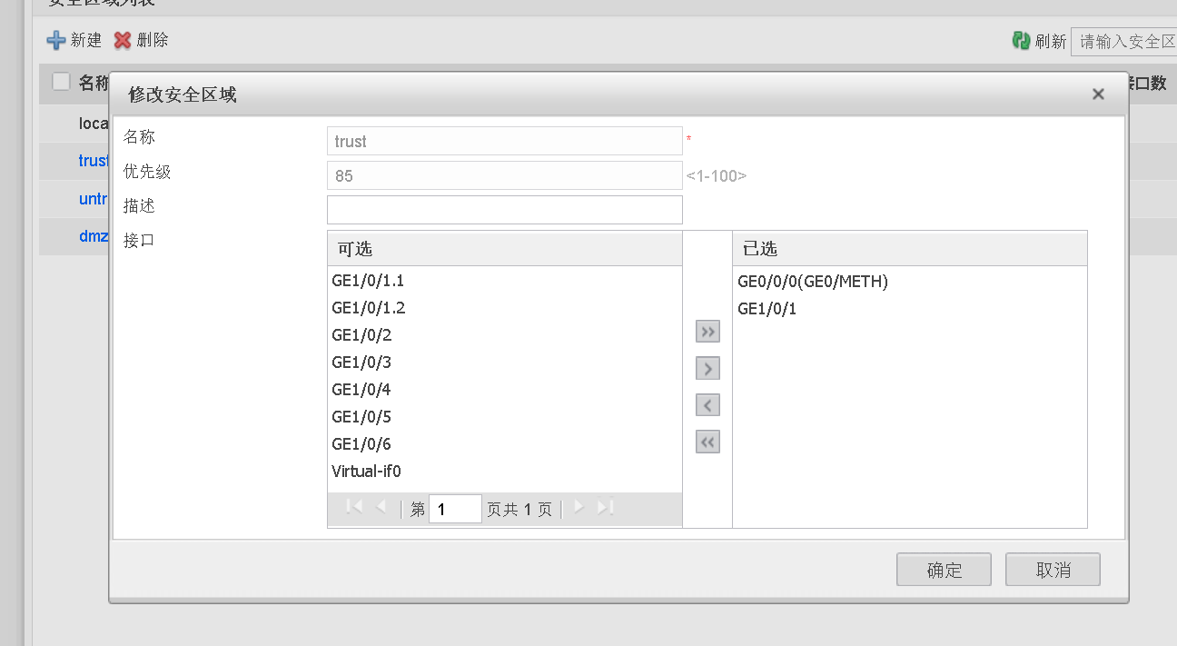This screenshot has width=1177, height=646.
Task: Remove all interfaces with double left arrow
Action: [x=707, y=442]
